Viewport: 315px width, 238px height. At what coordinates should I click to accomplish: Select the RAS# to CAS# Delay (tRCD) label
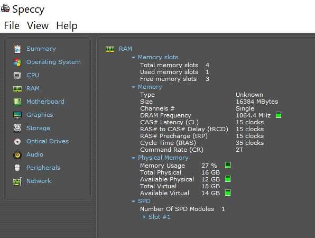(184, 129)
